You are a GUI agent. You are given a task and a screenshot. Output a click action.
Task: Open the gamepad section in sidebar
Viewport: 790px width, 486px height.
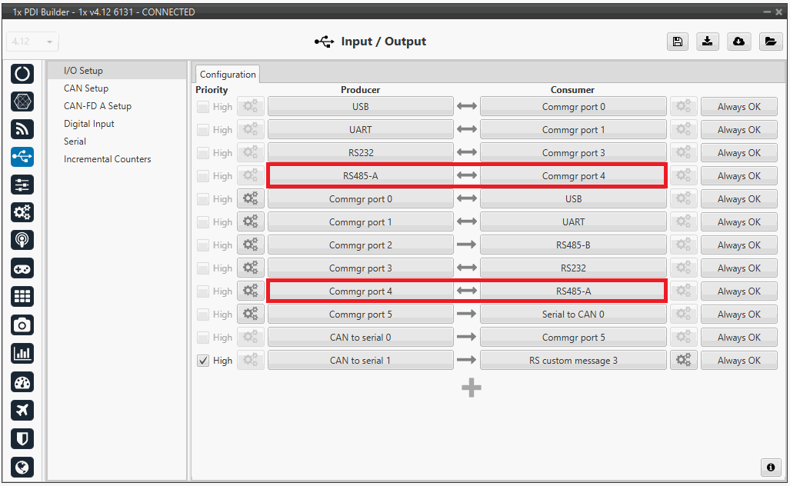pos(22,268)
